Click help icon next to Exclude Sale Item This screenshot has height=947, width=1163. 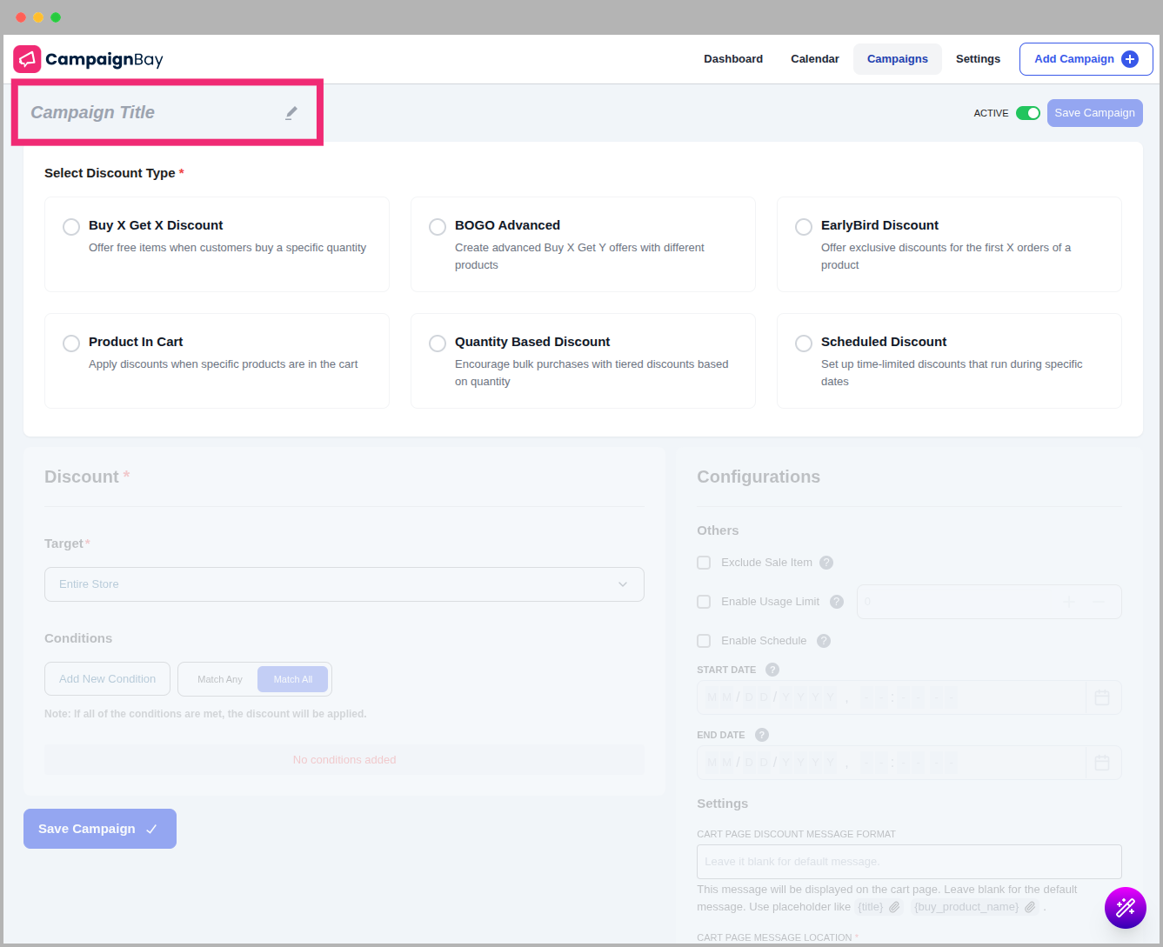(x=826, y=563)
